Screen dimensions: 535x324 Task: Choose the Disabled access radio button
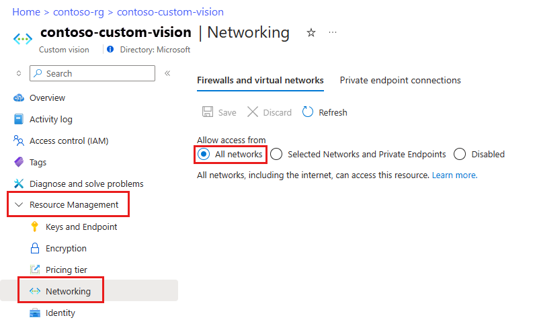click(460, 155)
